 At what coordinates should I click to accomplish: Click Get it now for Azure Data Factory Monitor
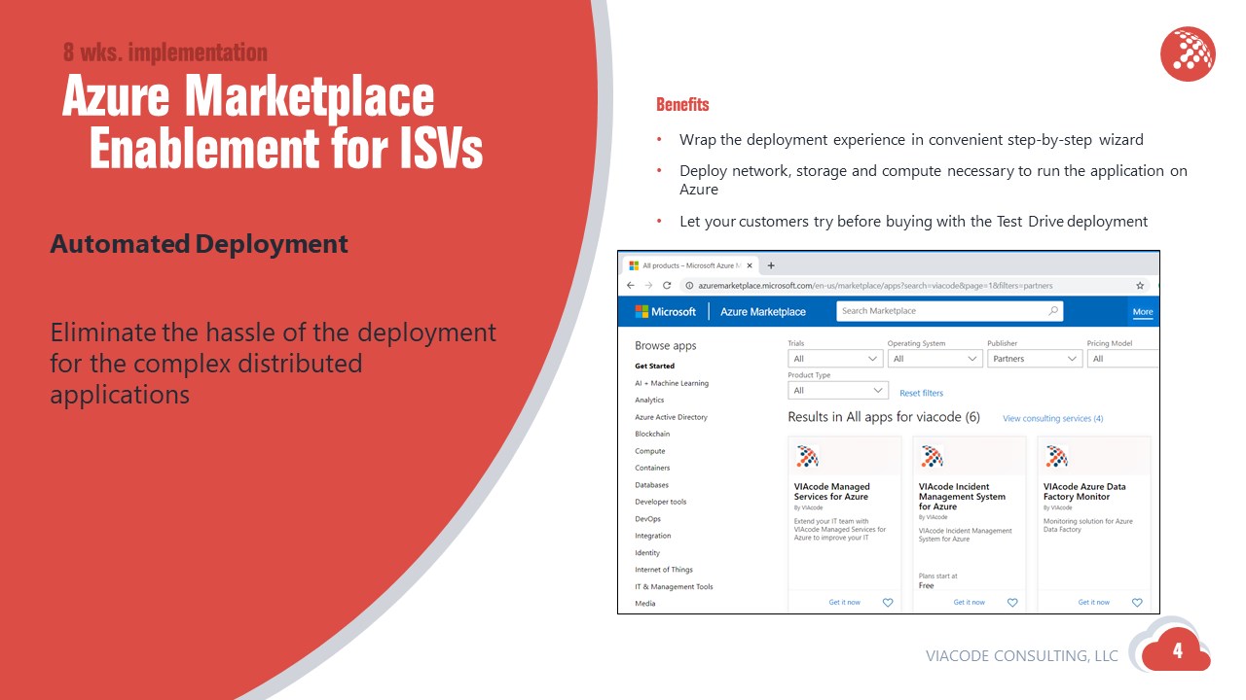[1094, 603]
